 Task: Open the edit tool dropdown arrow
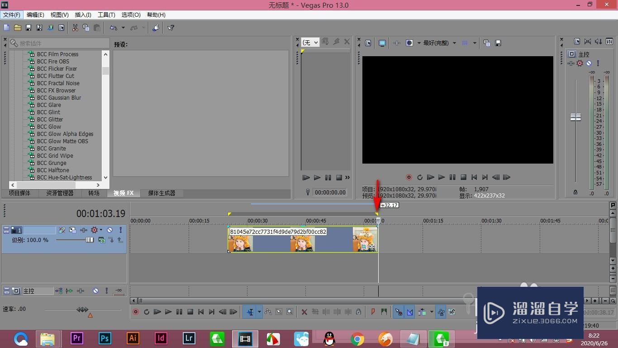click(259, 312)
